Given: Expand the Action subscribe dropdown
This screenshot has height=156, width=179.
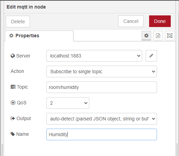Looking at the screenshot, I should tap(102, 71).
